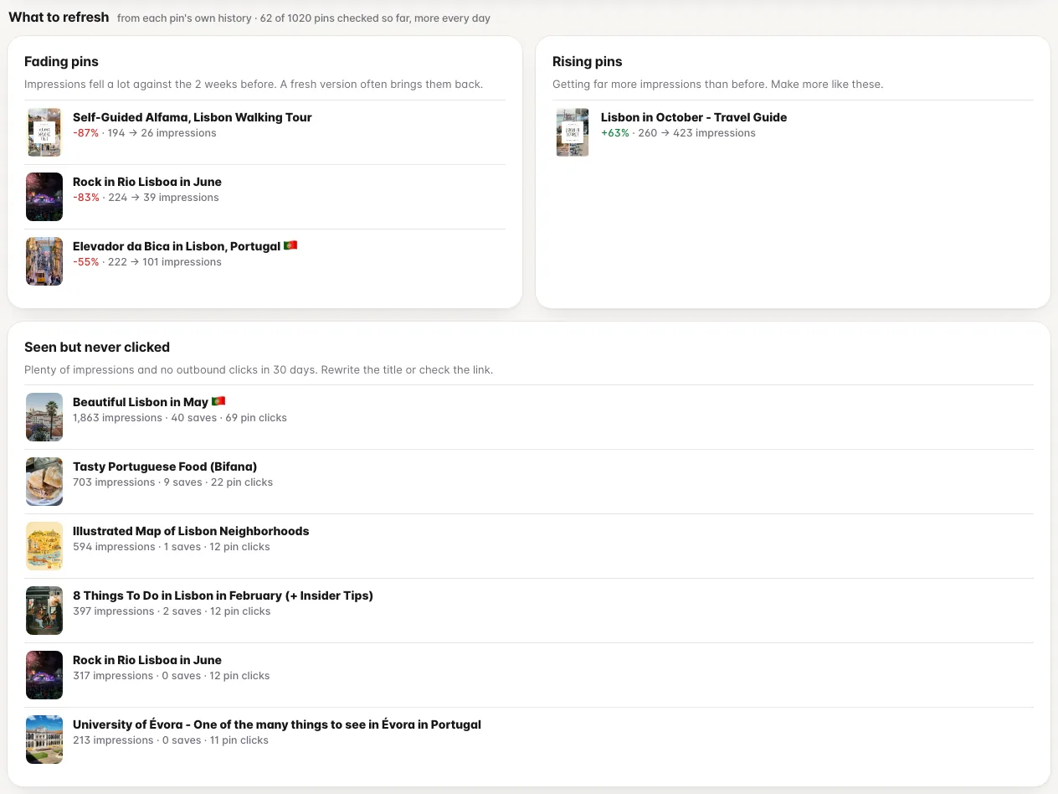Click the 594 impressions stats line

(172, 547)
